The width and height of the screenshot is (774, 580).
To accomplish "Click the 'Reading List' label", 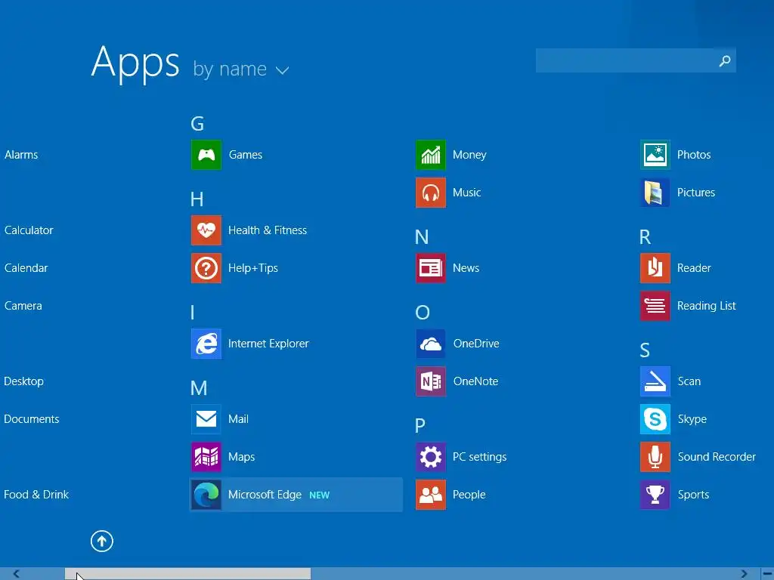I will pyautogui.click(x=707, y=306).
